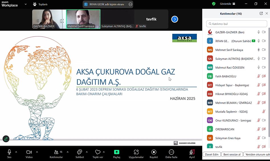
Task: Expand reactions arrow next to Tepki ver
Action: tap(104, 152)
